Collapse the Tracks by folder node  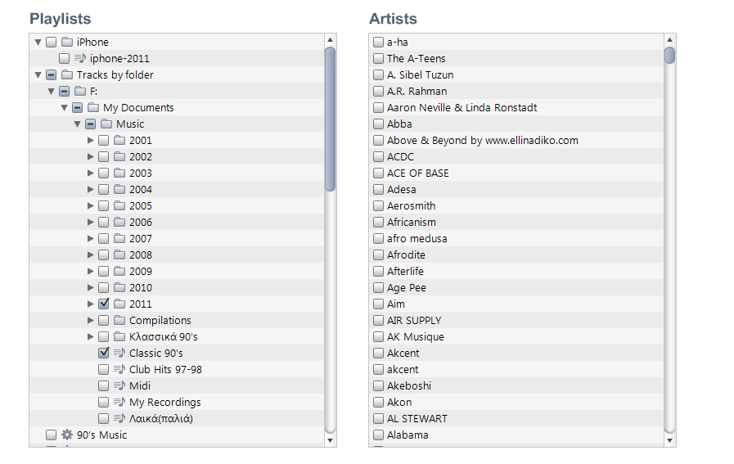[x=38, y=75]
